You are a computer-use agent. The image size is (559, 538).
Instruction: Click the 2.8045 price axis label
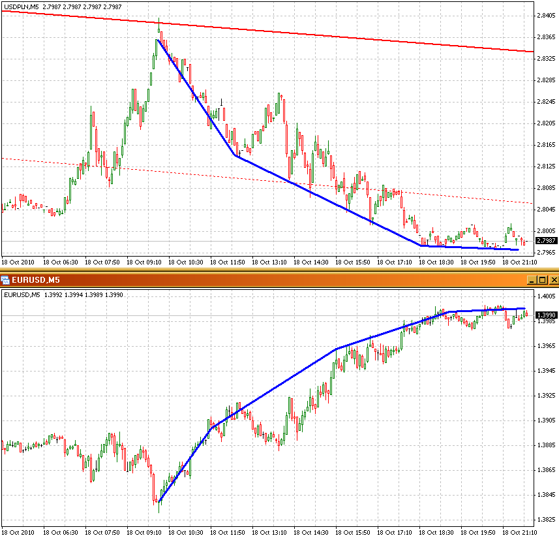click(x=546, y=210)
